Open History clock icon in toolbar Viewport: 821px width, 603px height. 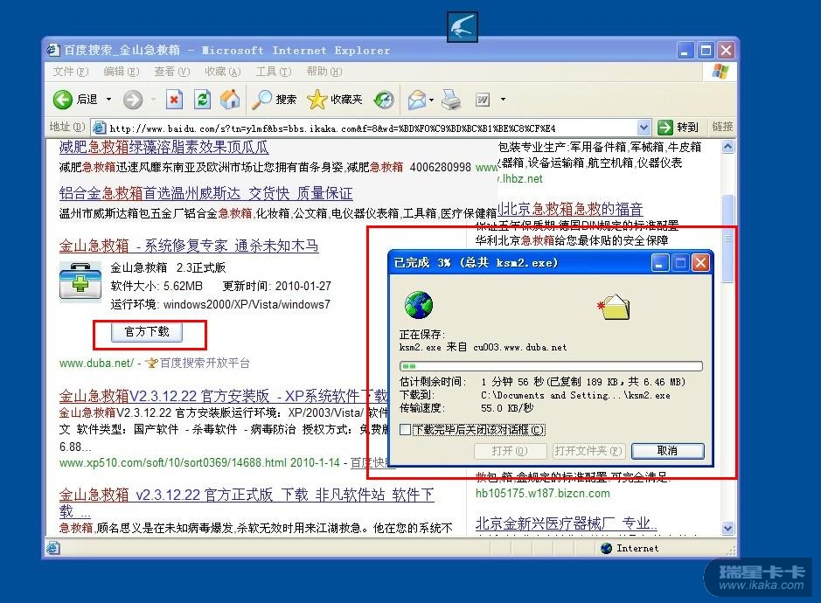[384, 100]
